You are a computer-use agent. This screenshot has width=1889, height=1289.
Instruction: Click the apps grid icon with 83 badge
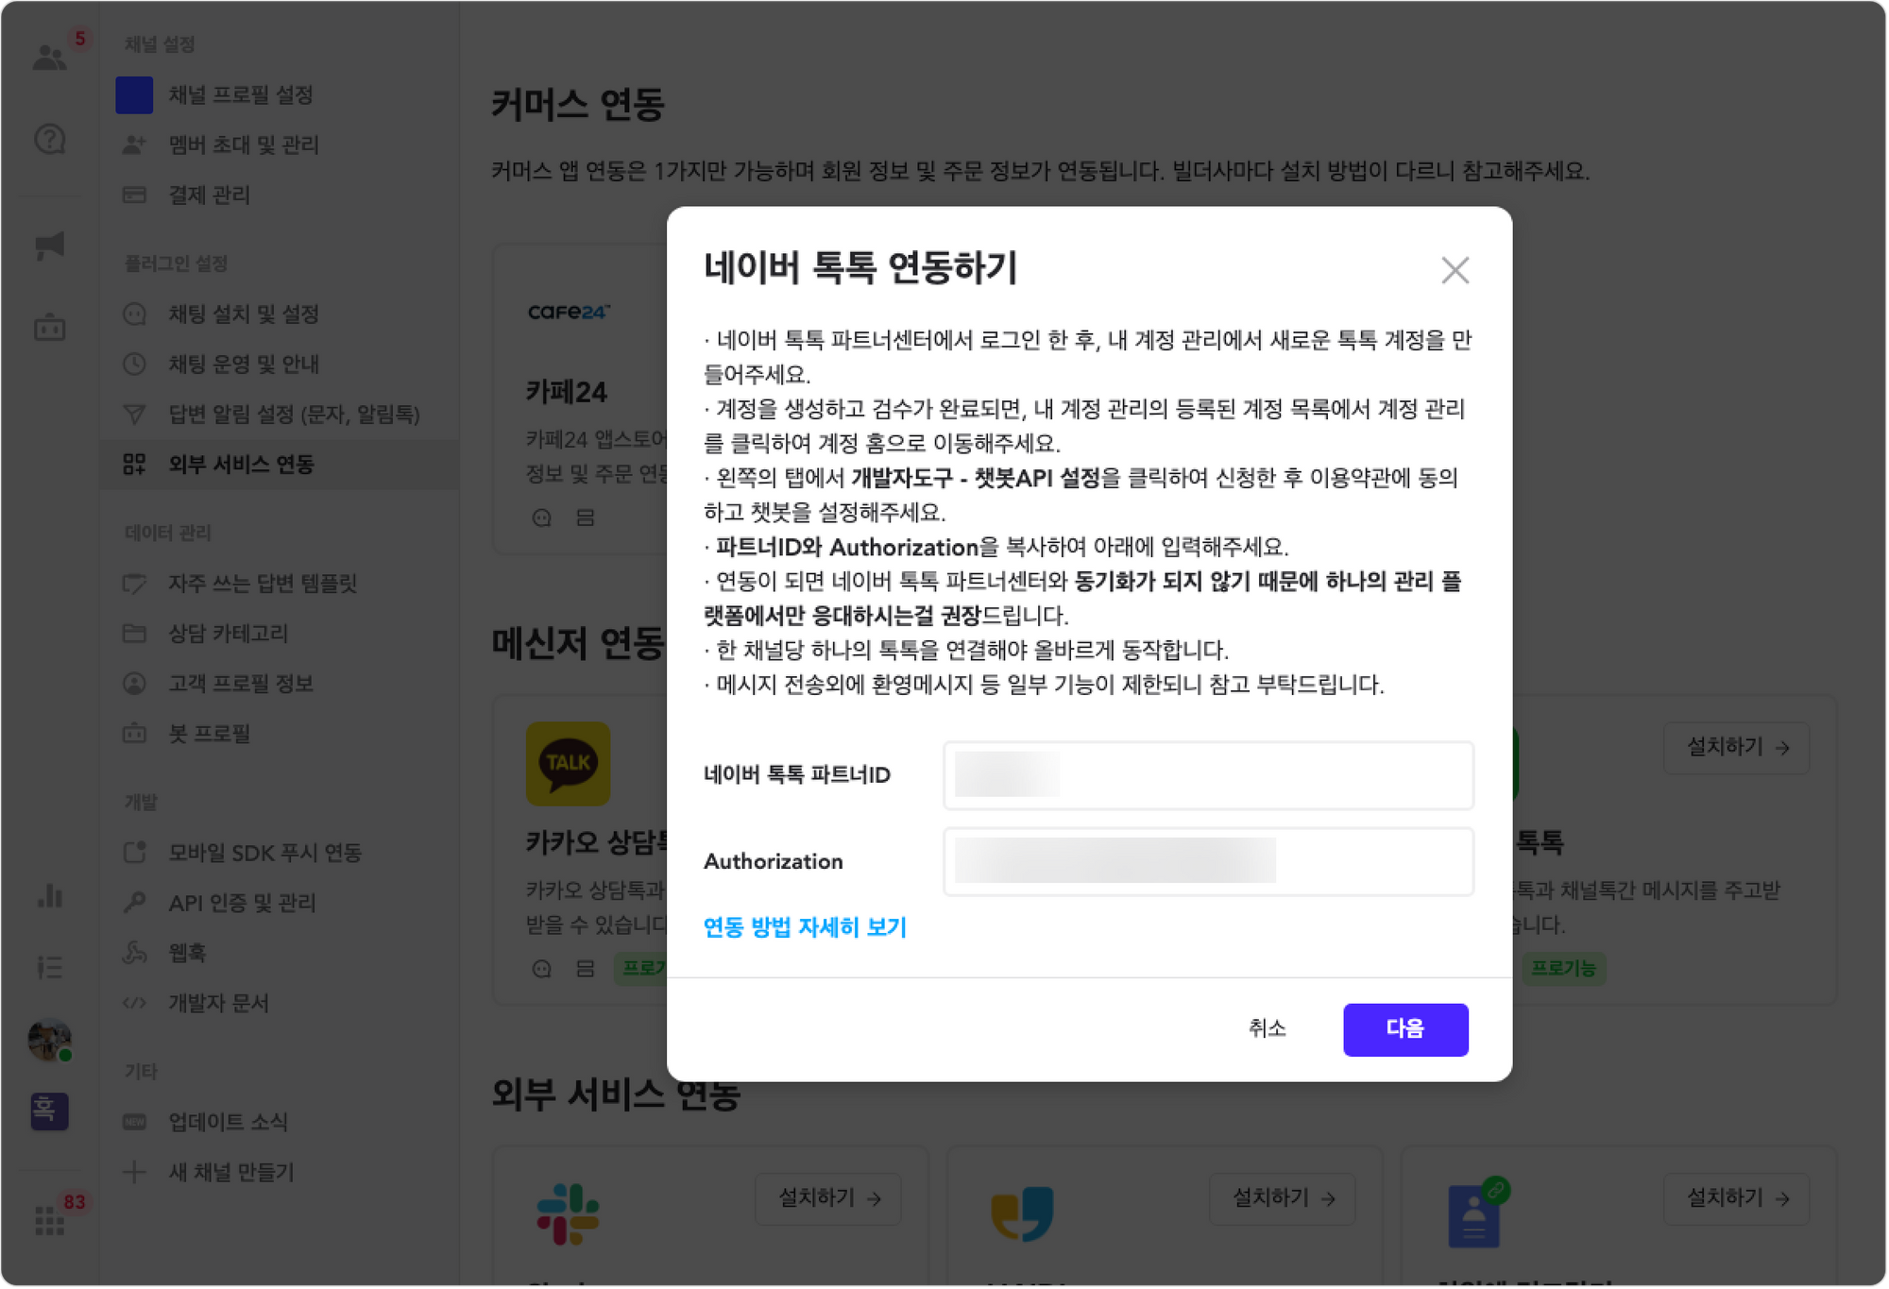tap(49, 1220)
